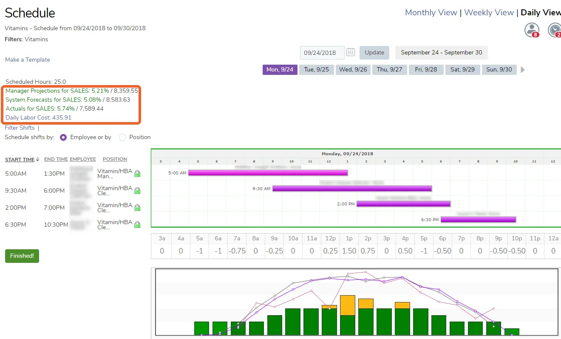Sort by the END TIME column header
The image size is (561, 339).
pos(56,159)
